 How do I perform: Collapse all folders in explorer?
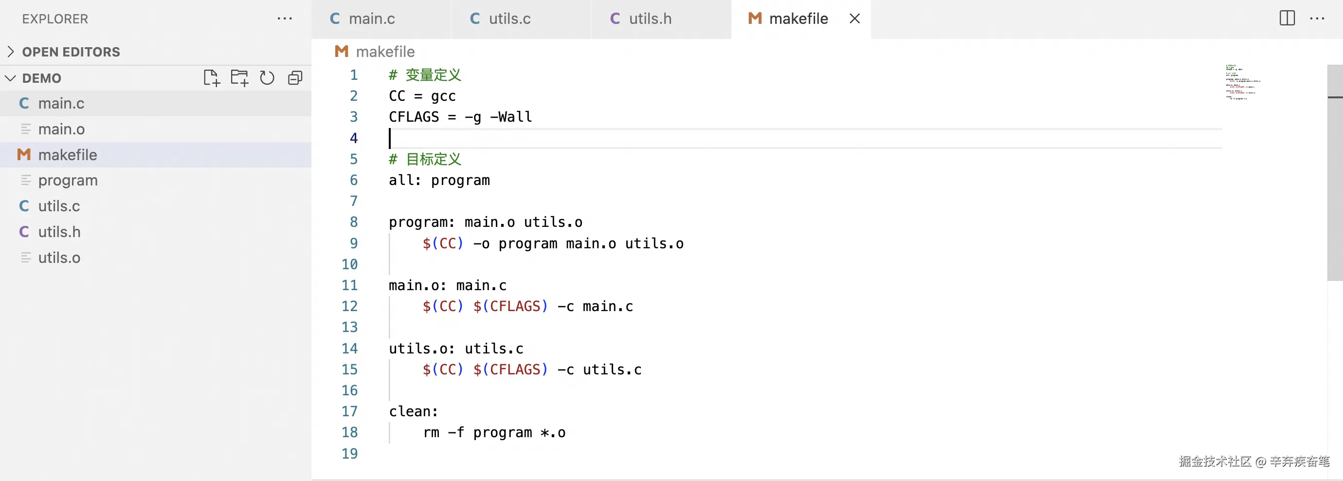coord(295,78)
